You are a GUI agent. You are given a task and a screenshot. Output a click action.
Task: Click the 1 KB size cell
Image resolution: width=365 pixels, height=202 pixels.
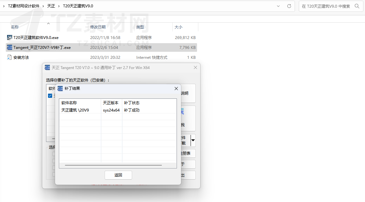191,58
